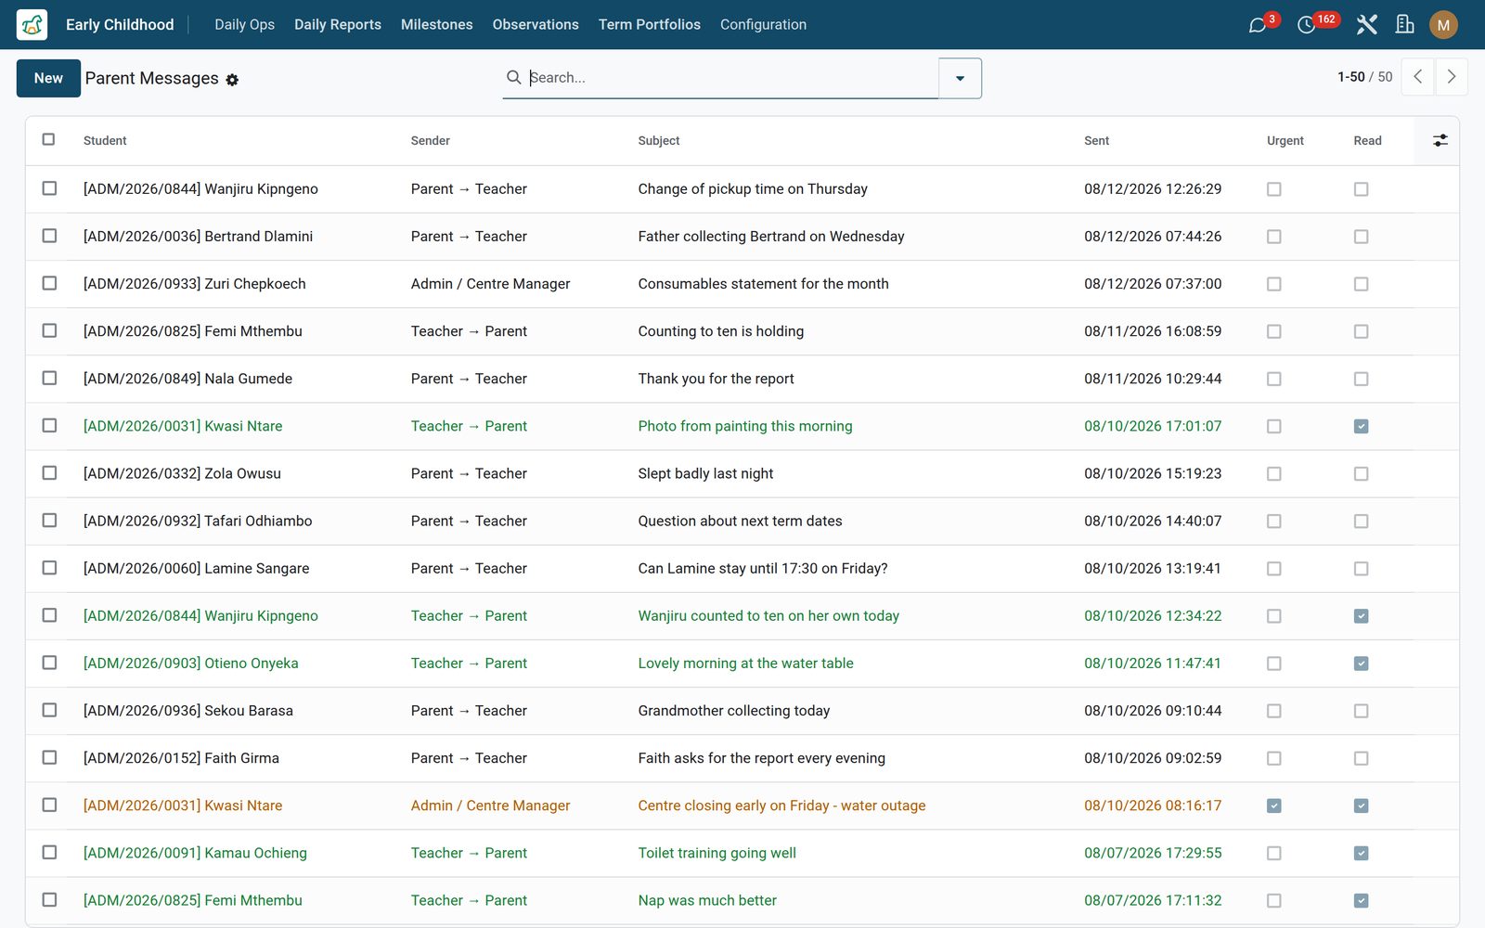
Task: Open the Daily Ops menu
Action: click(x=244, y=25)
